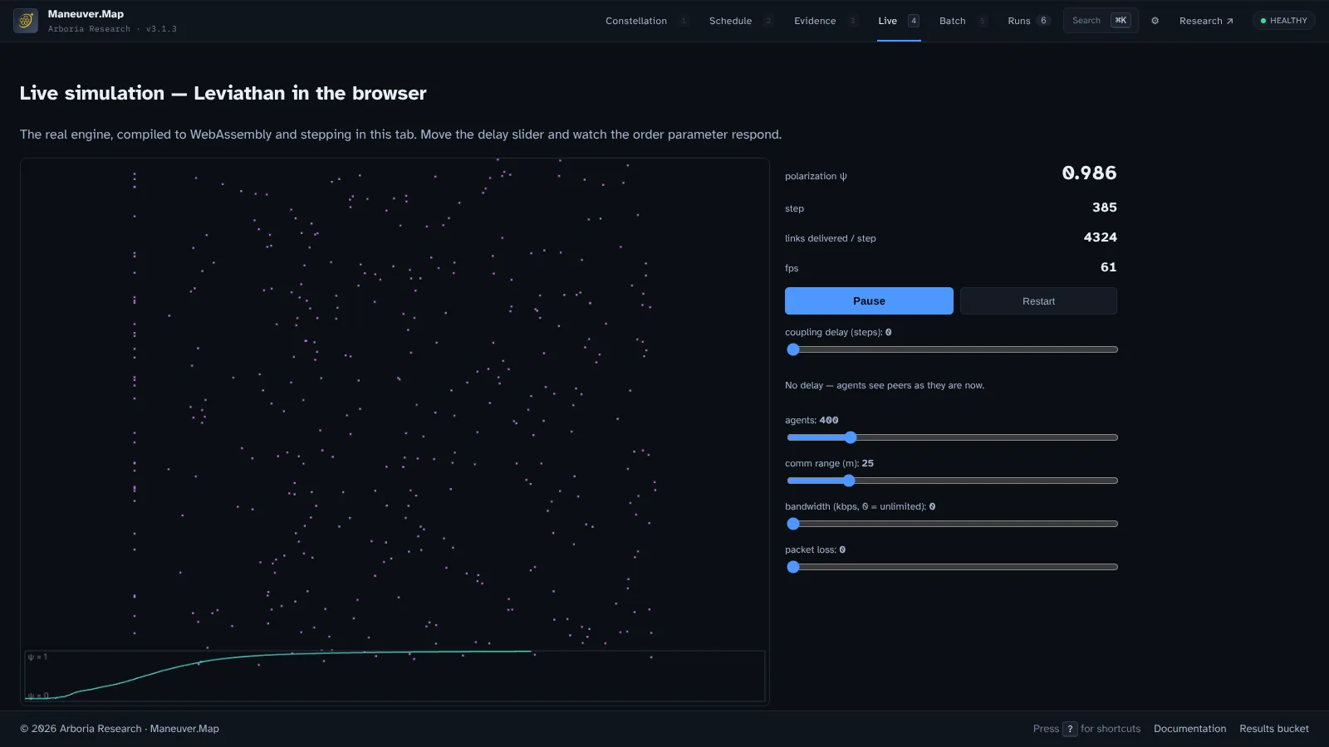Click the fps value 61
This screenshot has height=747, width=1329.
point(1108,267)
